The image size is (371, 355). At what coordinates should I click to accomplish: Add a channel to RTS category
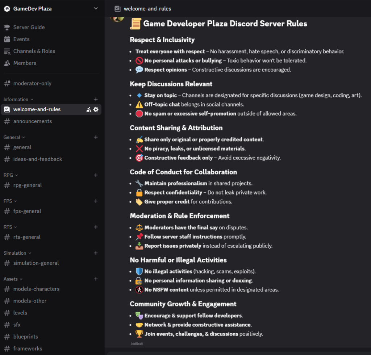[x=96, y=227]
